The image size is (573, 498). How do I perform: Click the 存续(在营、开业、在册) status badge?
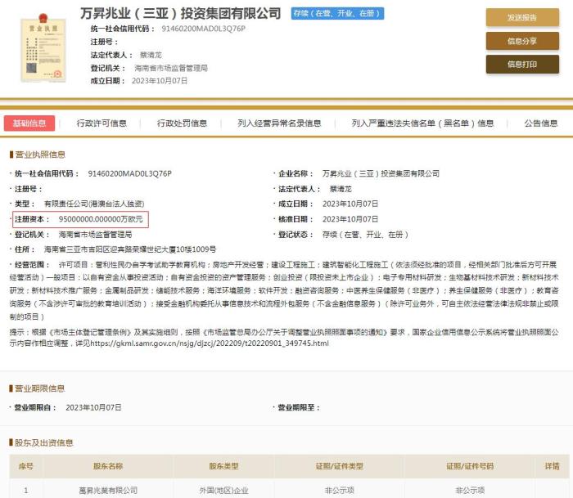pyautogui.click(x=337, y=14)
